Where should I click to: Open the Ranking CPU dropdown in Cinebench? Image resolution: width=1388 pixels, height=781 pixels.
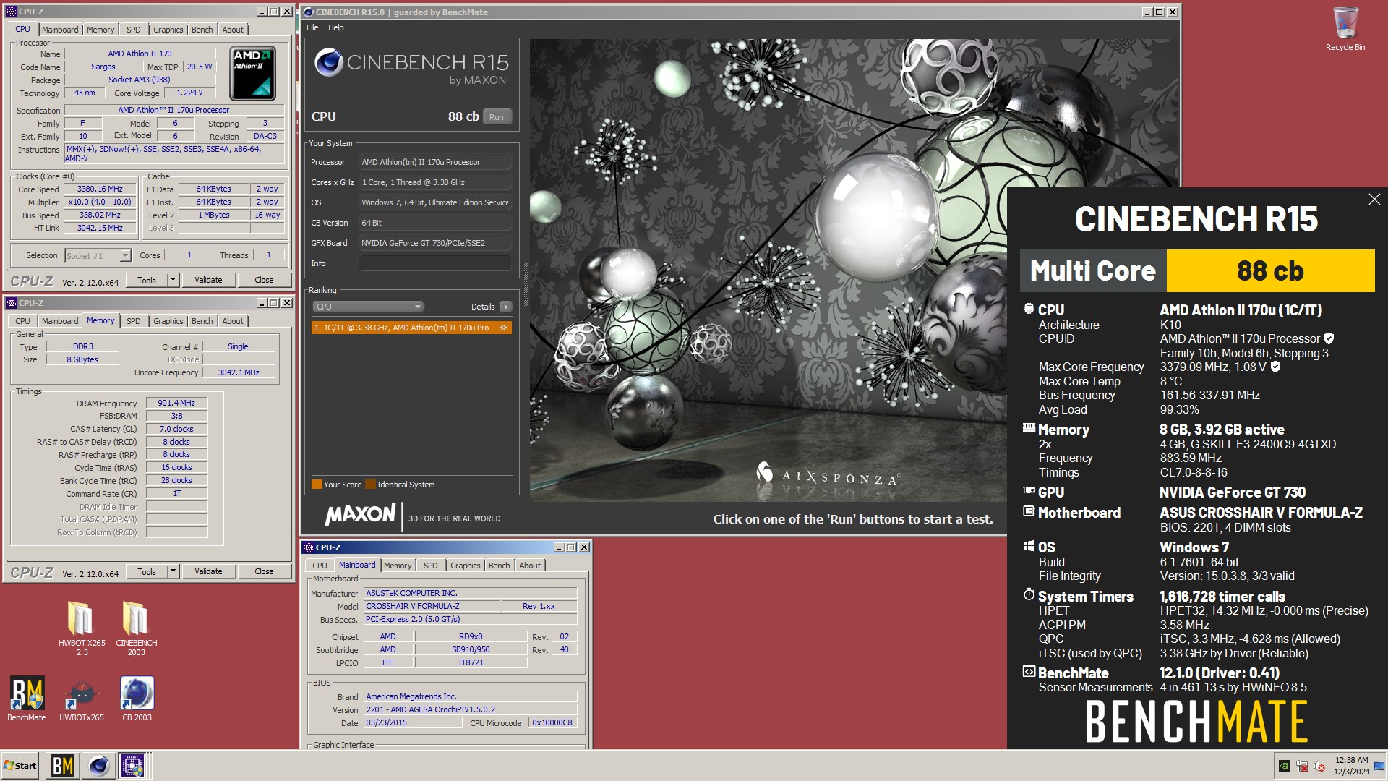[367, 307]
